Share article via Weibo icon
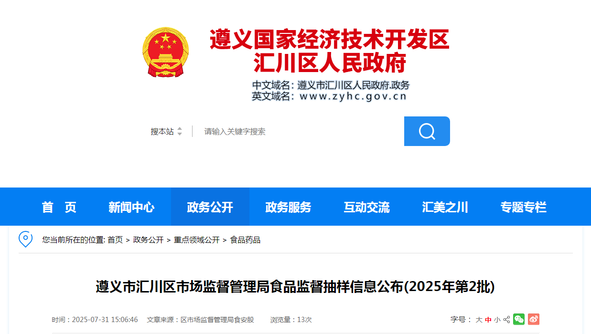 pos(534,319)
